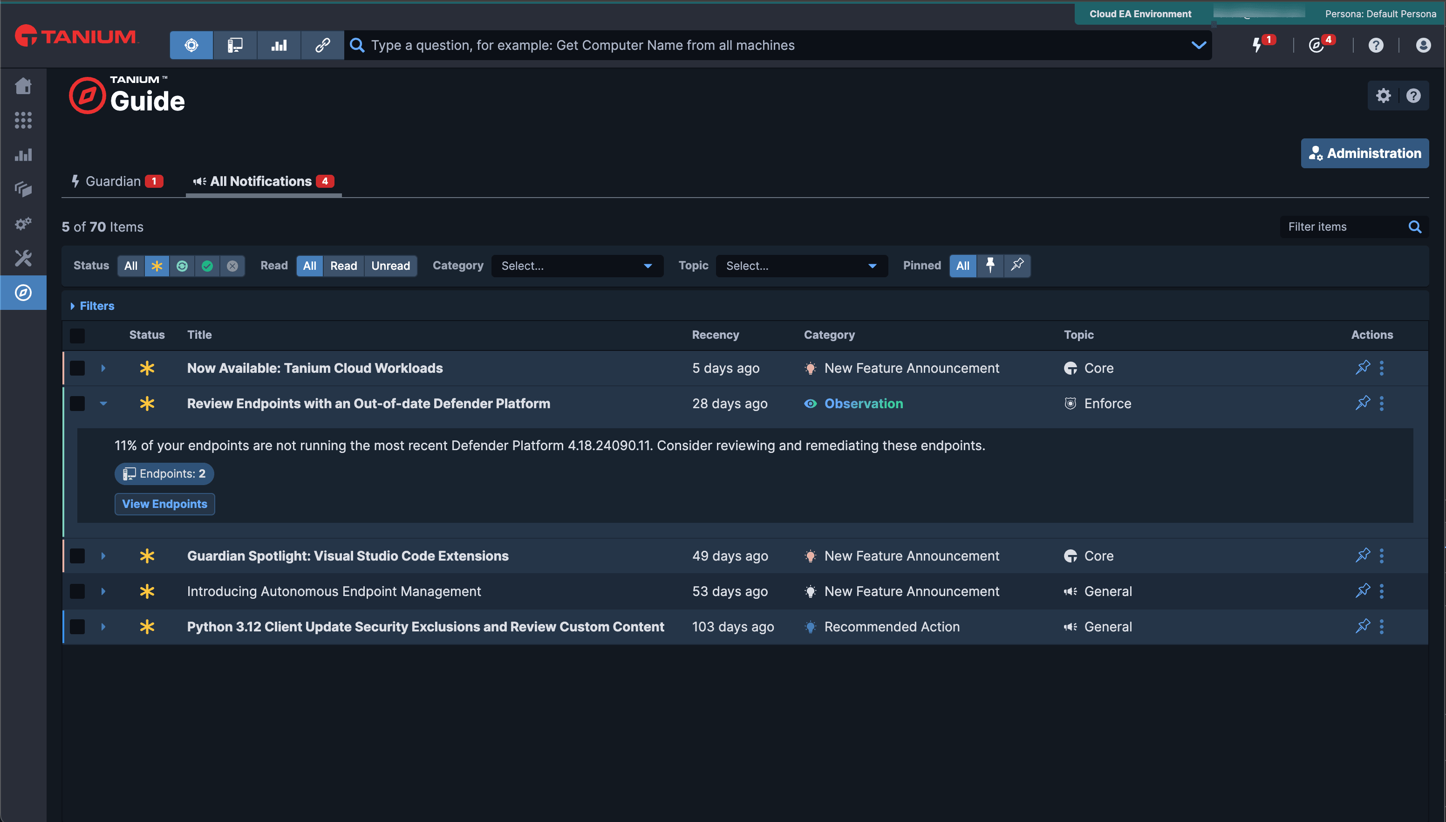Click the wrench tools sidebar icon
Viewport: 1446px width, 822px height.
23,258
